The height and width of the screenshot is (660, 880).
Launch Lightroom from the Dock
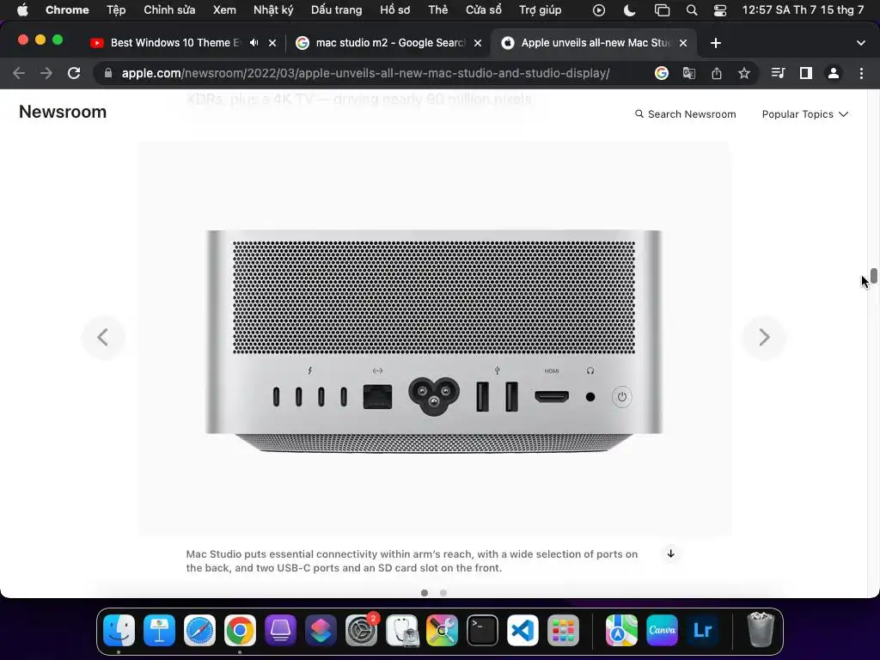click(703, 630)
